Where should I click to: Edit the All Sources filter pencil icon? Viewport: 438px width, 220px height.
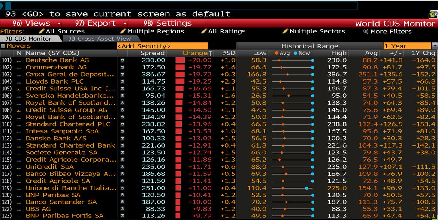click(x=42, y=31)
